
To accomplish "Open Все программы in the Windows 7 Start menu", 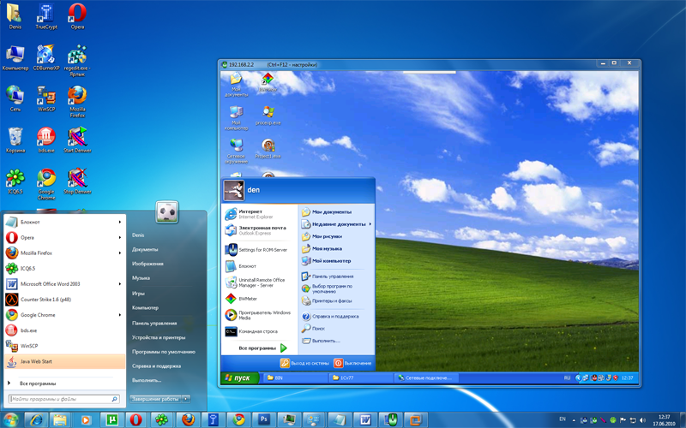I will 38,383.
